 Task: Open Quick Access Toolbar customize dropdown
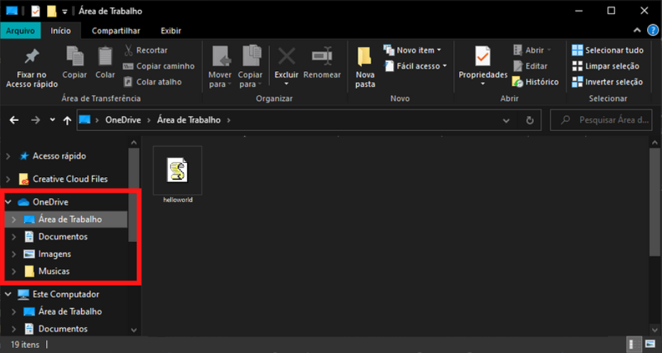[x=65, y=12]
